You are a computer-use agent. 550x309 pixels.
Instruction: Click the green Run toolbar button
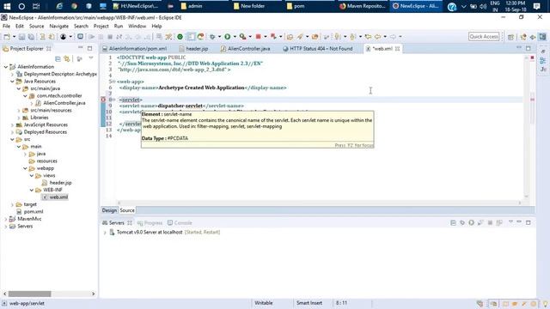pos(227,36)
